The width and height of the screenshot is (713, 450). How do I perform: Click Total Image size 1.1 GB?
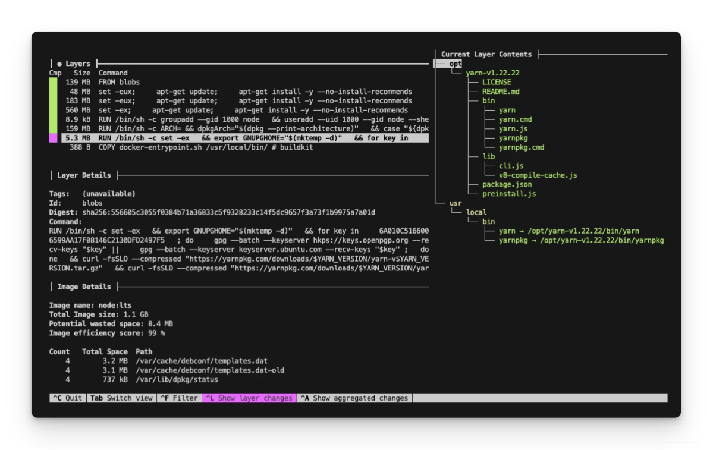tap(98, 314)
